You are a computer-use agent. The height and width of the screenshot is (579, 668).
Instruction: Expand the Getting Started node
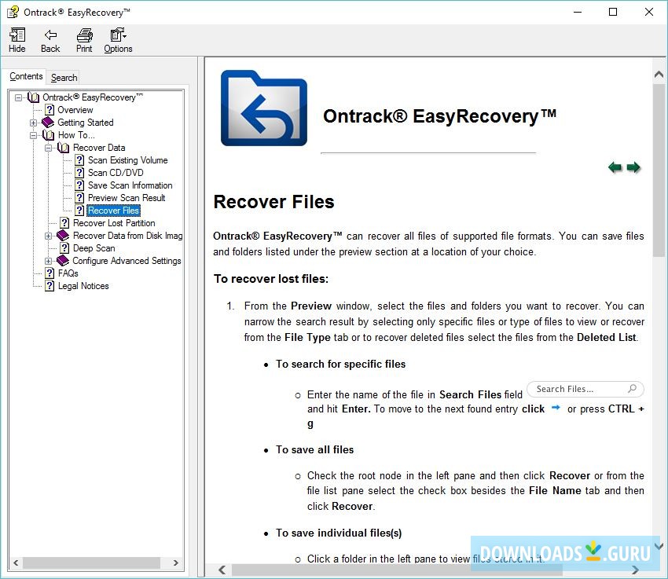tap(33, 123)
